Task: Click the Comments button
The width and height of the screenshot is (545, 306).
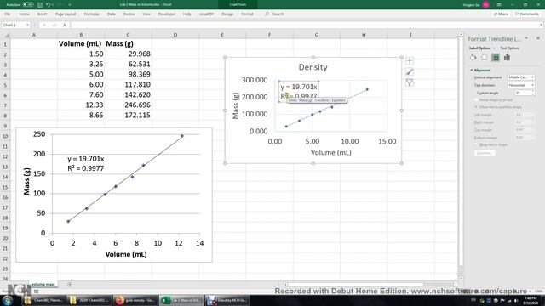Action: tap(527, 14)
